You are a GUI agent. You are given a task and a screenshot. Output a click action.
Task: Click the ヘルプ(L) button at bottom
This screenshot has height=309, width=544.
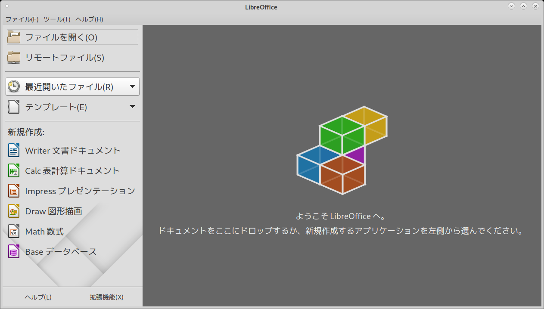click(38, 297)
